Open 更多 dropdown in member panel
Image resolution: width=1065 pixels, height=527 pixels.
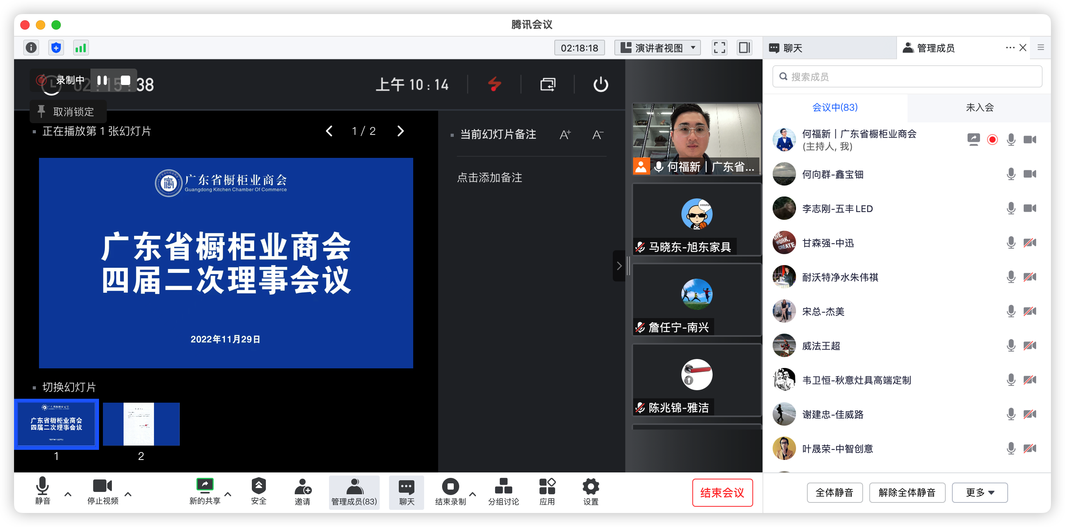(x=979, y=492)
